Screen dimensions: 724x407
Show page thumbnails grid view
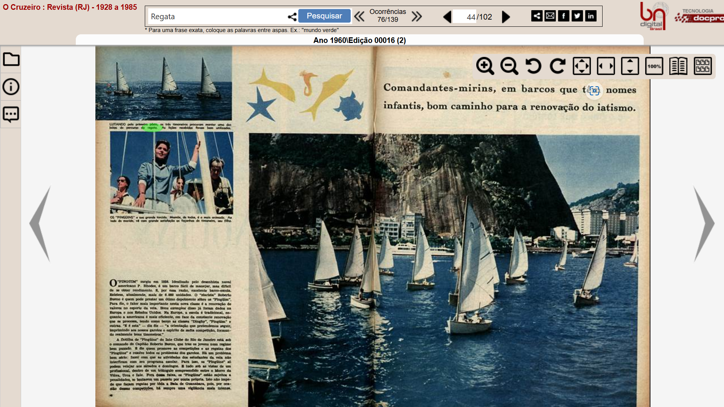point(703,66)
